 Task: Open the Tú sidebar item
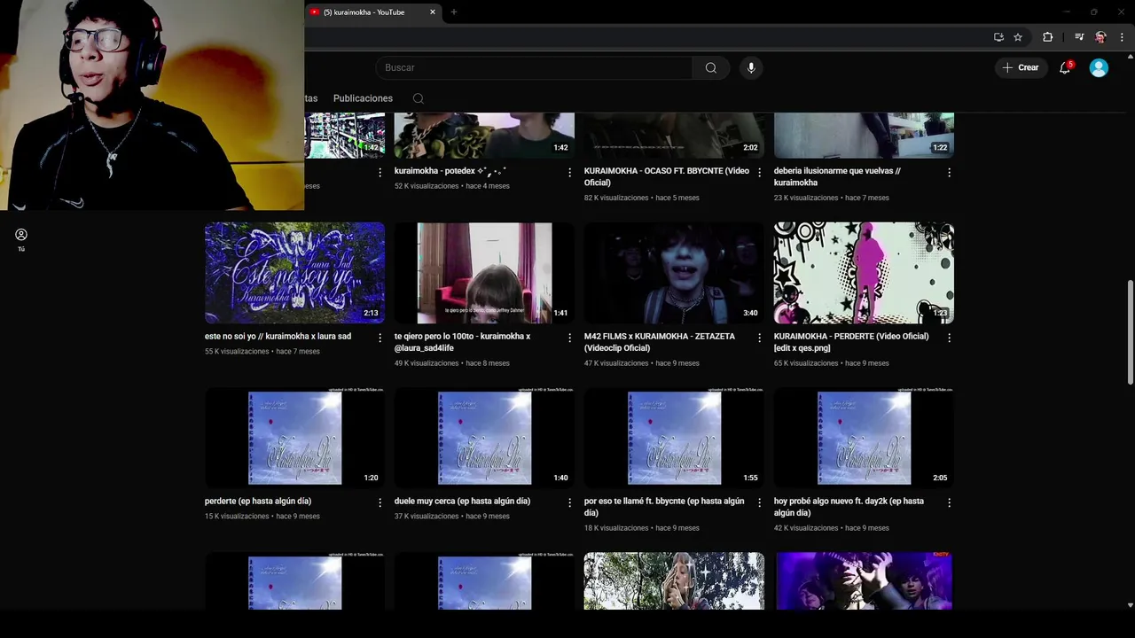(x=21, y=239)
